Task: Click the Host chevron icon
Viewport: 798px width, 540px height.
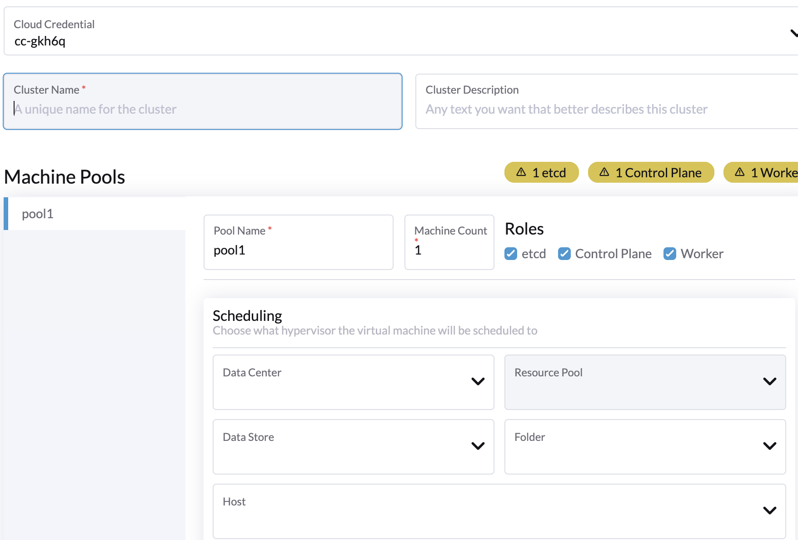Action: click(x=770, y=510)
